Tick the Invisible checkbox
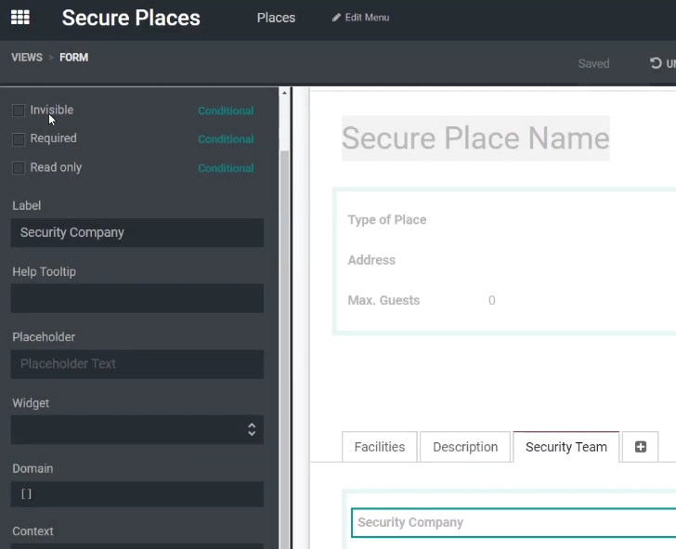This screenshot has height=549, width=676. (x=19, y=111)
